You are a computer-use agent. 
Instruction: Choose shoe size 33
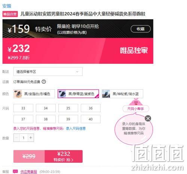tap(23, 108)
